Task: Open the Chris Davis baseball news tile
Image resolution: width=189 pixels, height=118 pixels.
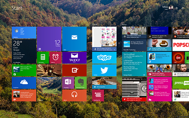Action: pos(181,32)
